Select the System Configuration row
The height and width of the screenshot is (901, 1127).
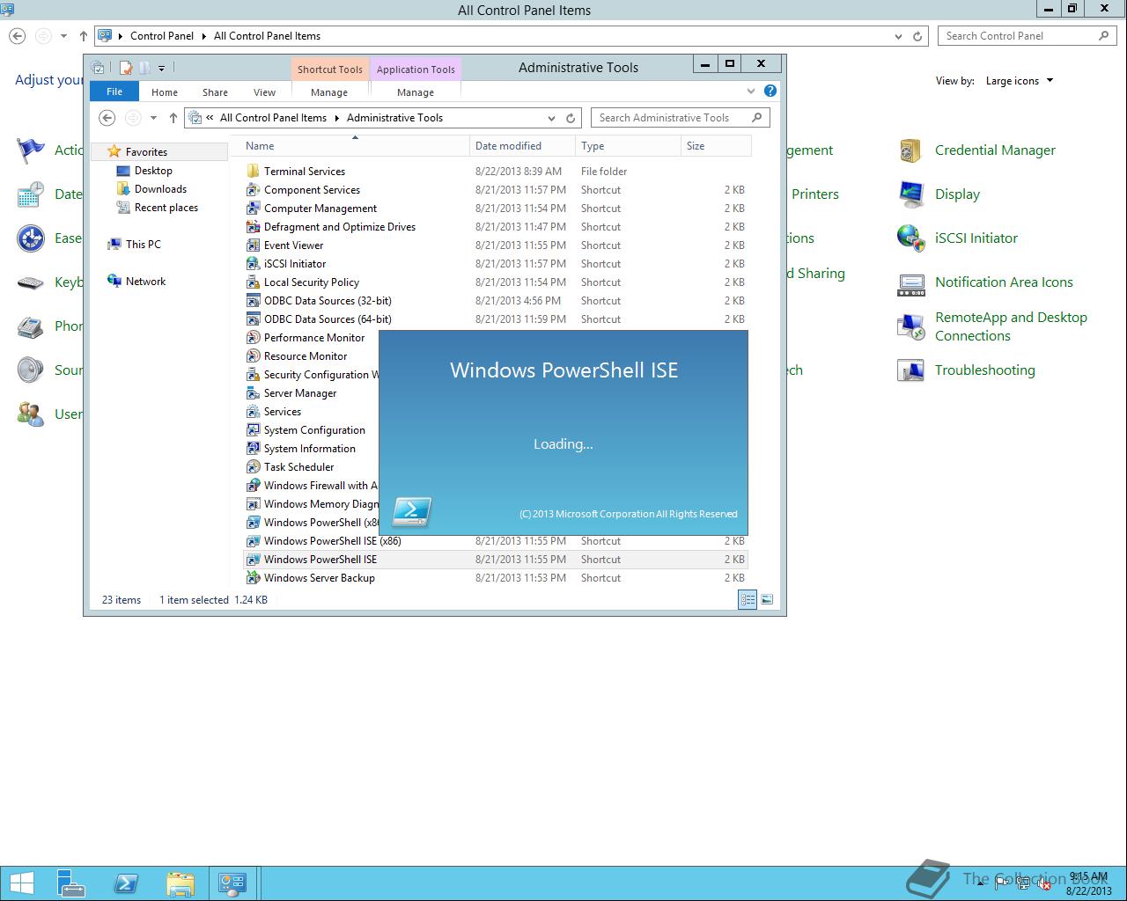[x=312, y=430]
